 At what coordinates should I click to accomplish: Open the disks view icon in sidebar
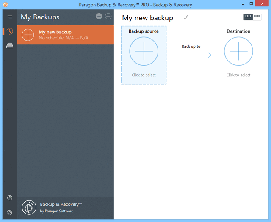point(10,46)
